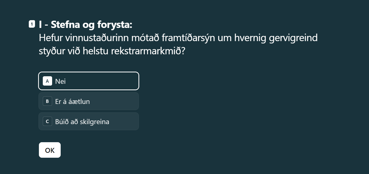Screen dimensions: 369x174
Task: Click the A key badge inside option Nei
Action: 47,81
